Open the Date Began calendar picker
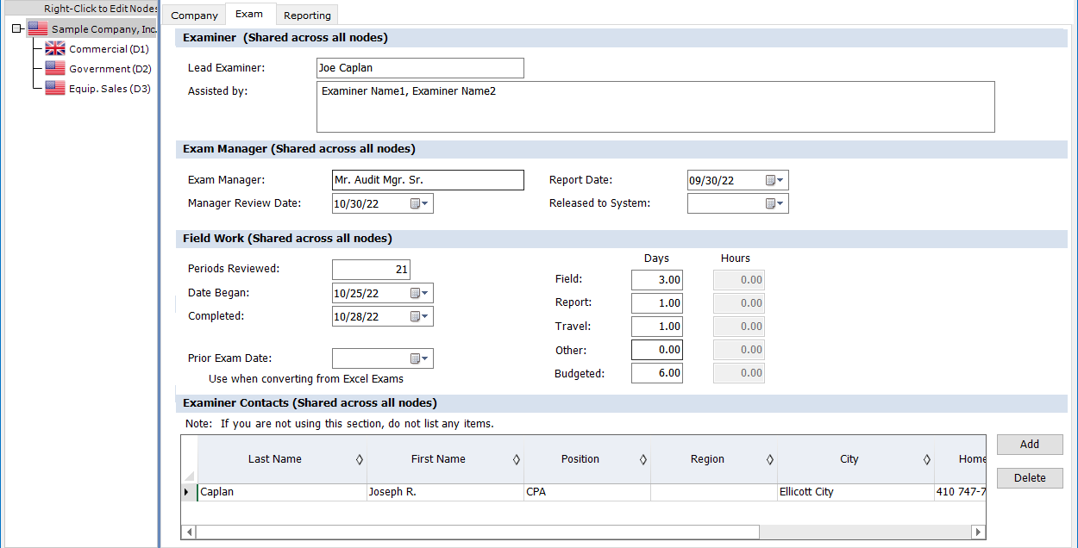Screen dimensions: 1078x548 click(x=419, y=294)
